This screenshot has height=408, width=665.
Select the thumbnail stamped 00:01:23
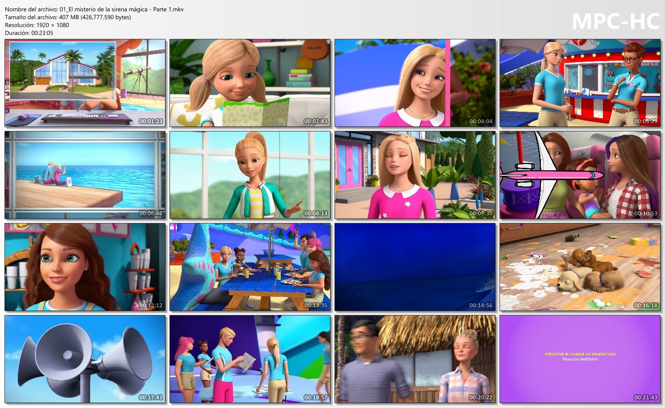click(85, 83)
